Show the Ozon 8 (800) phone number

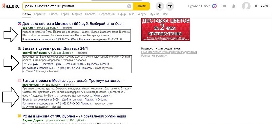(x=73, y=39)
